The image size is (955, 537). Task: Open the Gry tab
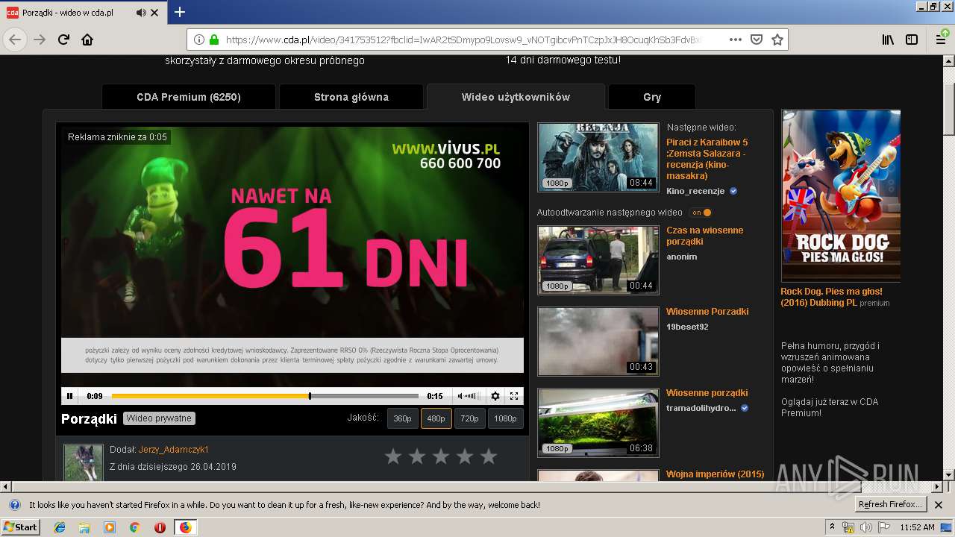point(652,97)
